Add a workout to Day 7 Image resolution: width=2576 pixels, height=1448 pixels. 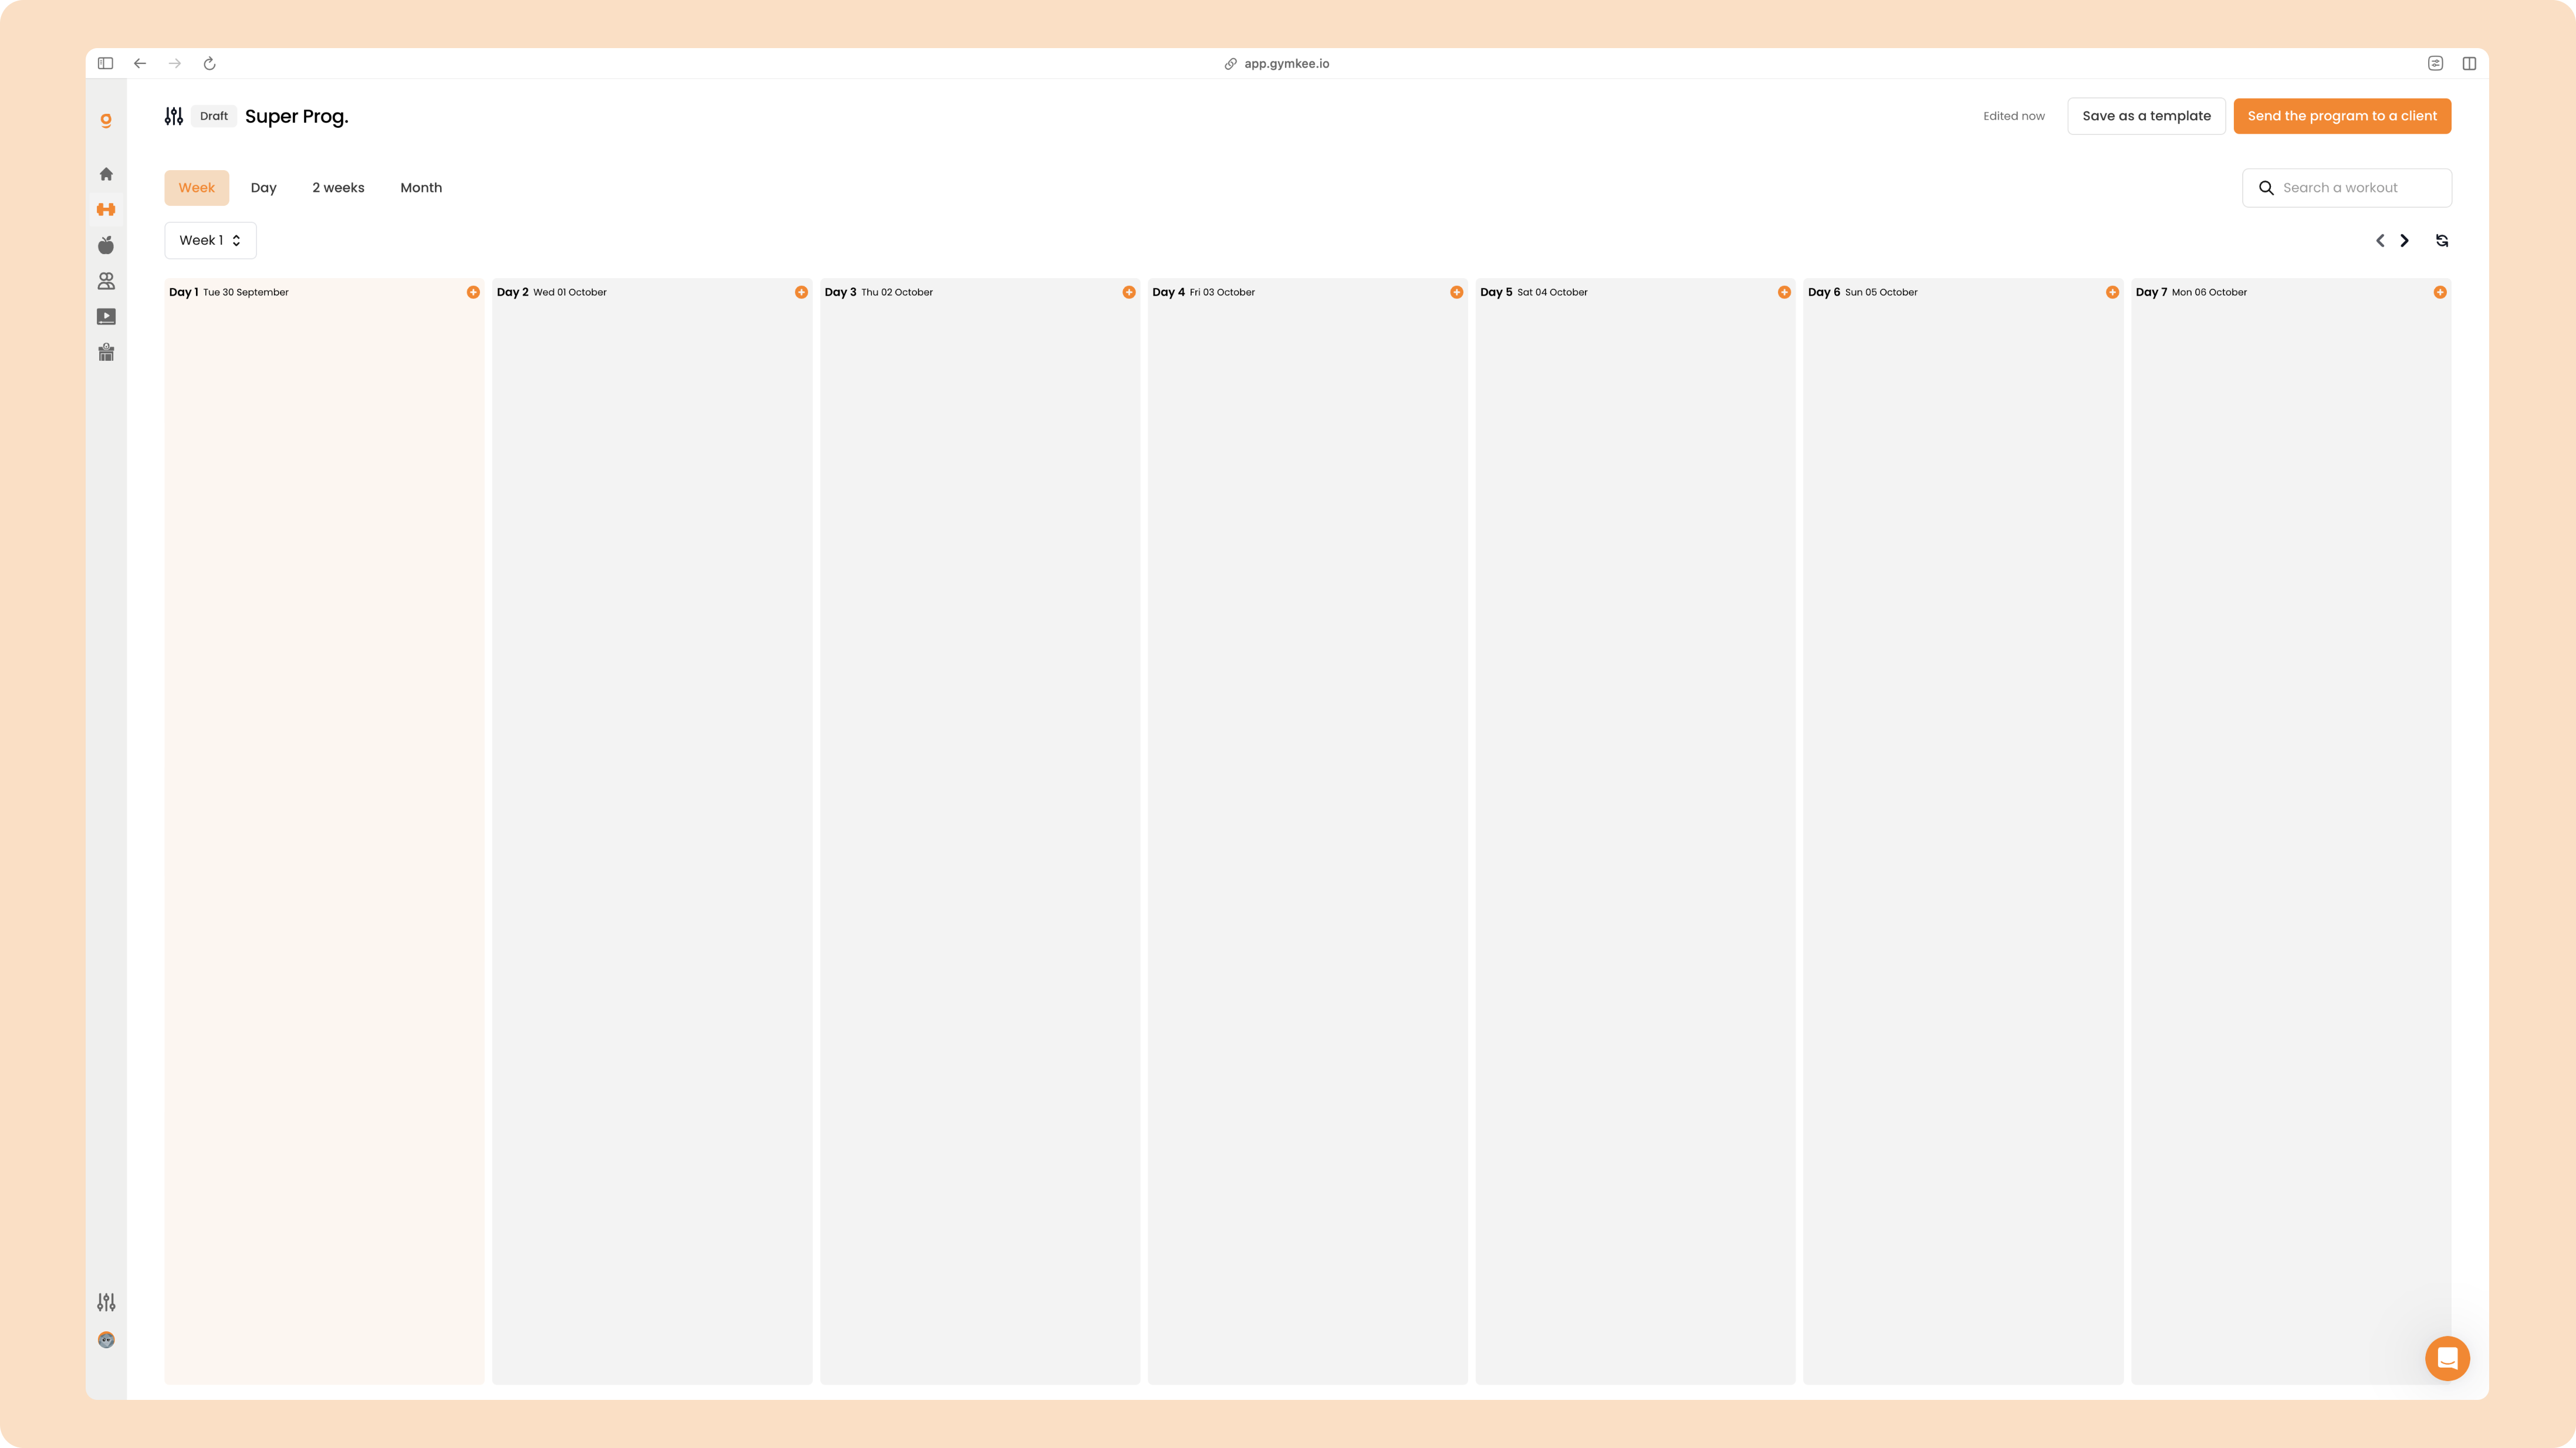point(2440,292)
